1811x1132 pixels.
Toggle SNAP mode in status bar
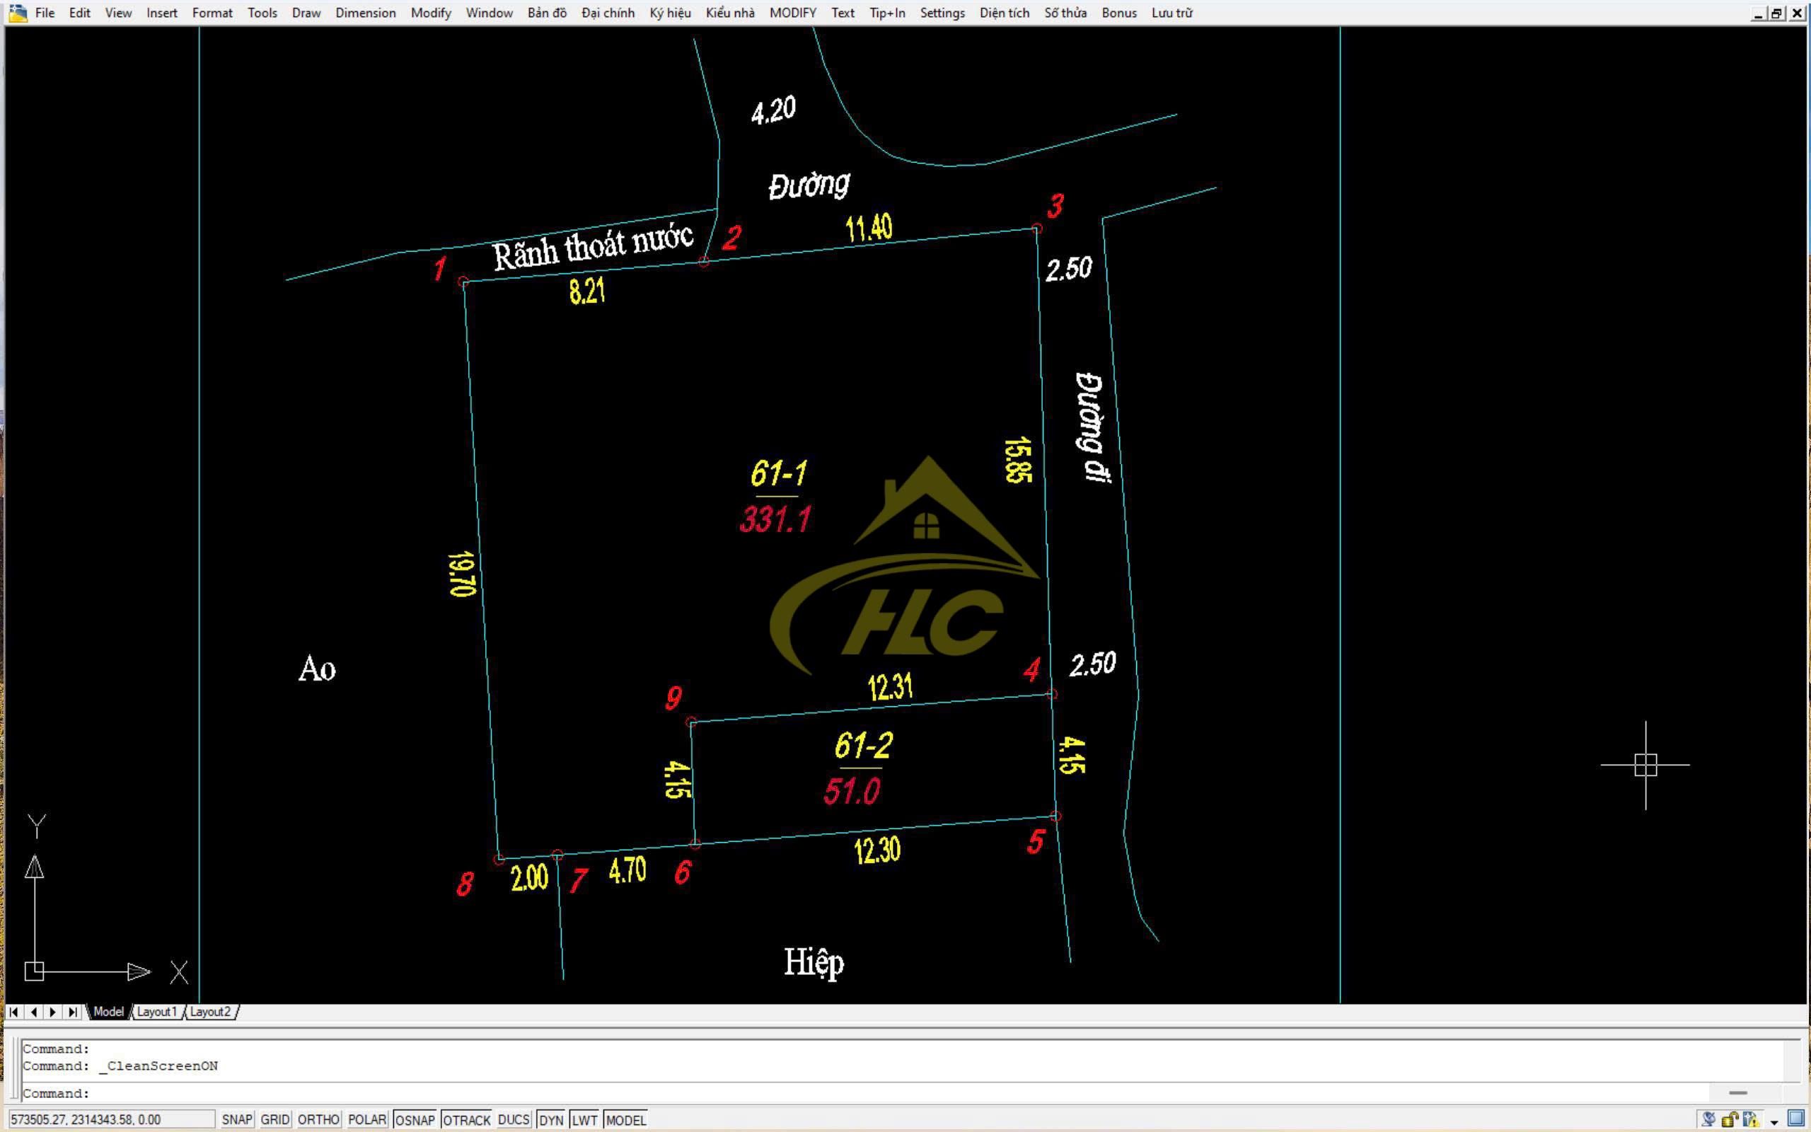(236, 1119)
